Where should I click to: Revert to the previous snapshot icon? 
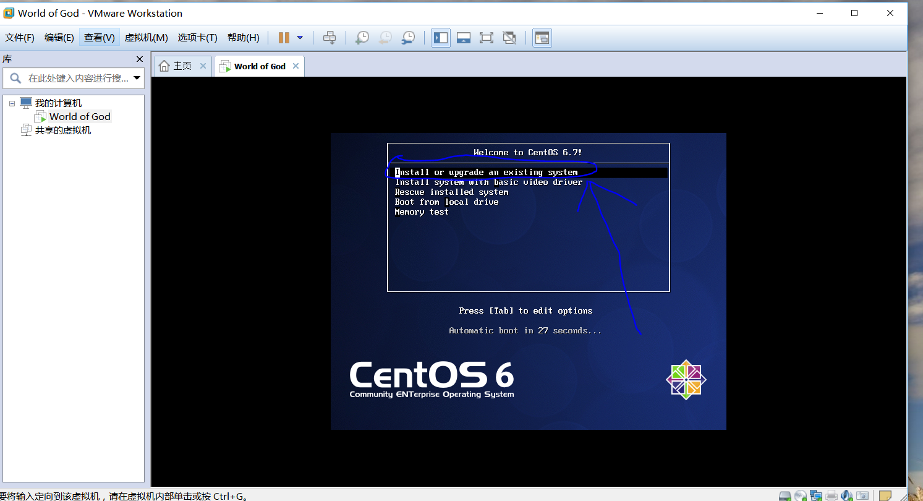tap(385, 38)
